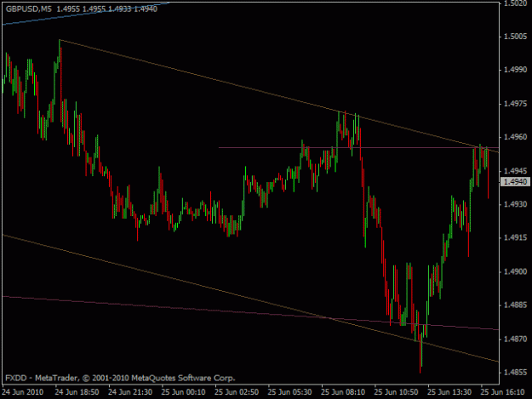
Task: Select the blue trendline at top left
Action: point(85,14)
